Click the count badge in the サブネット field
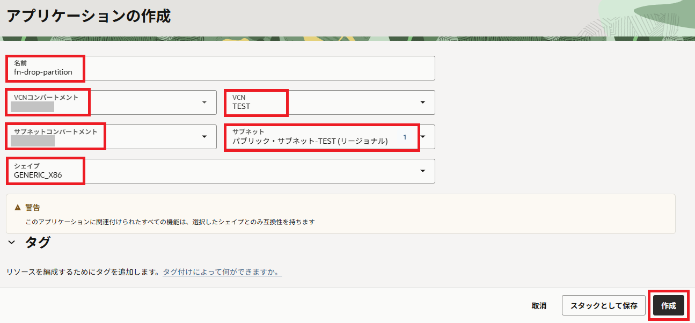 coord(405,137)
